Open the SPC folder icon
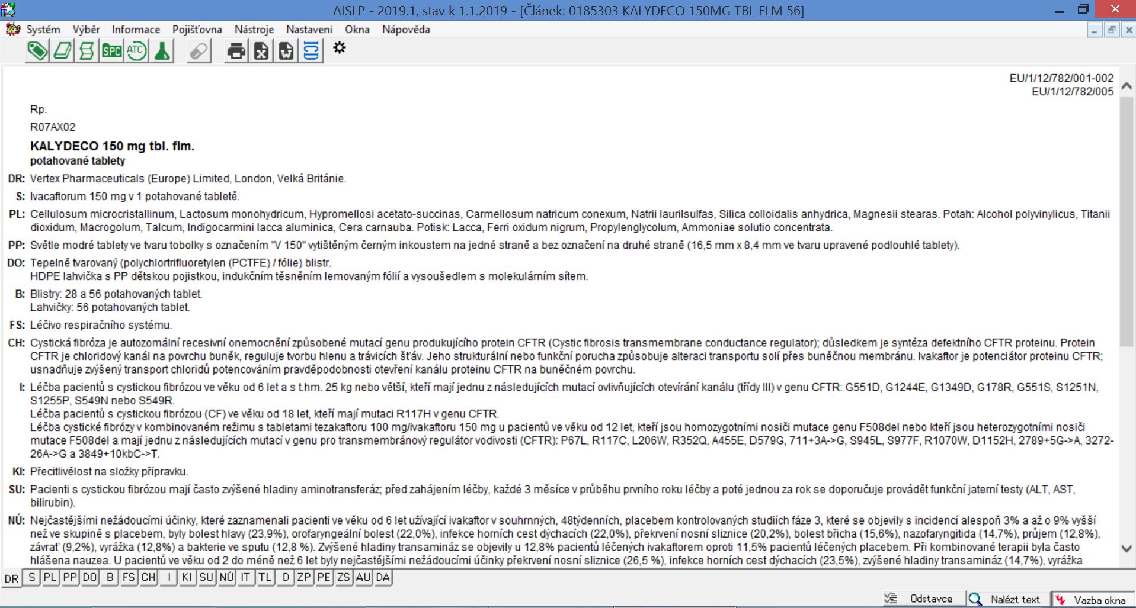 coord(111,52)
